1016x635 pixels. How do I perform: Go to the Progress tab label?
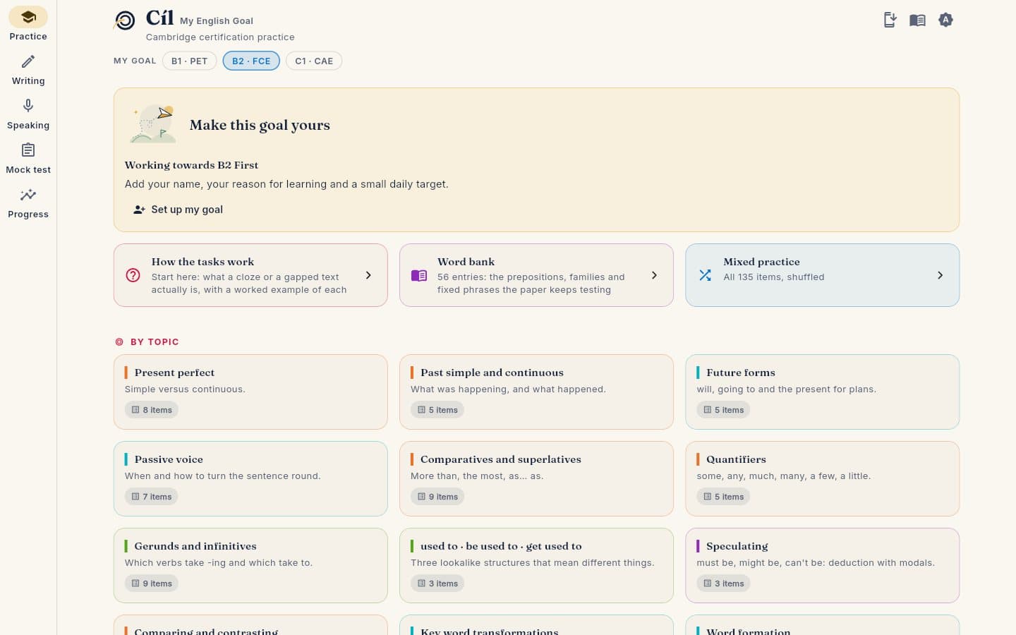(28, 214)
